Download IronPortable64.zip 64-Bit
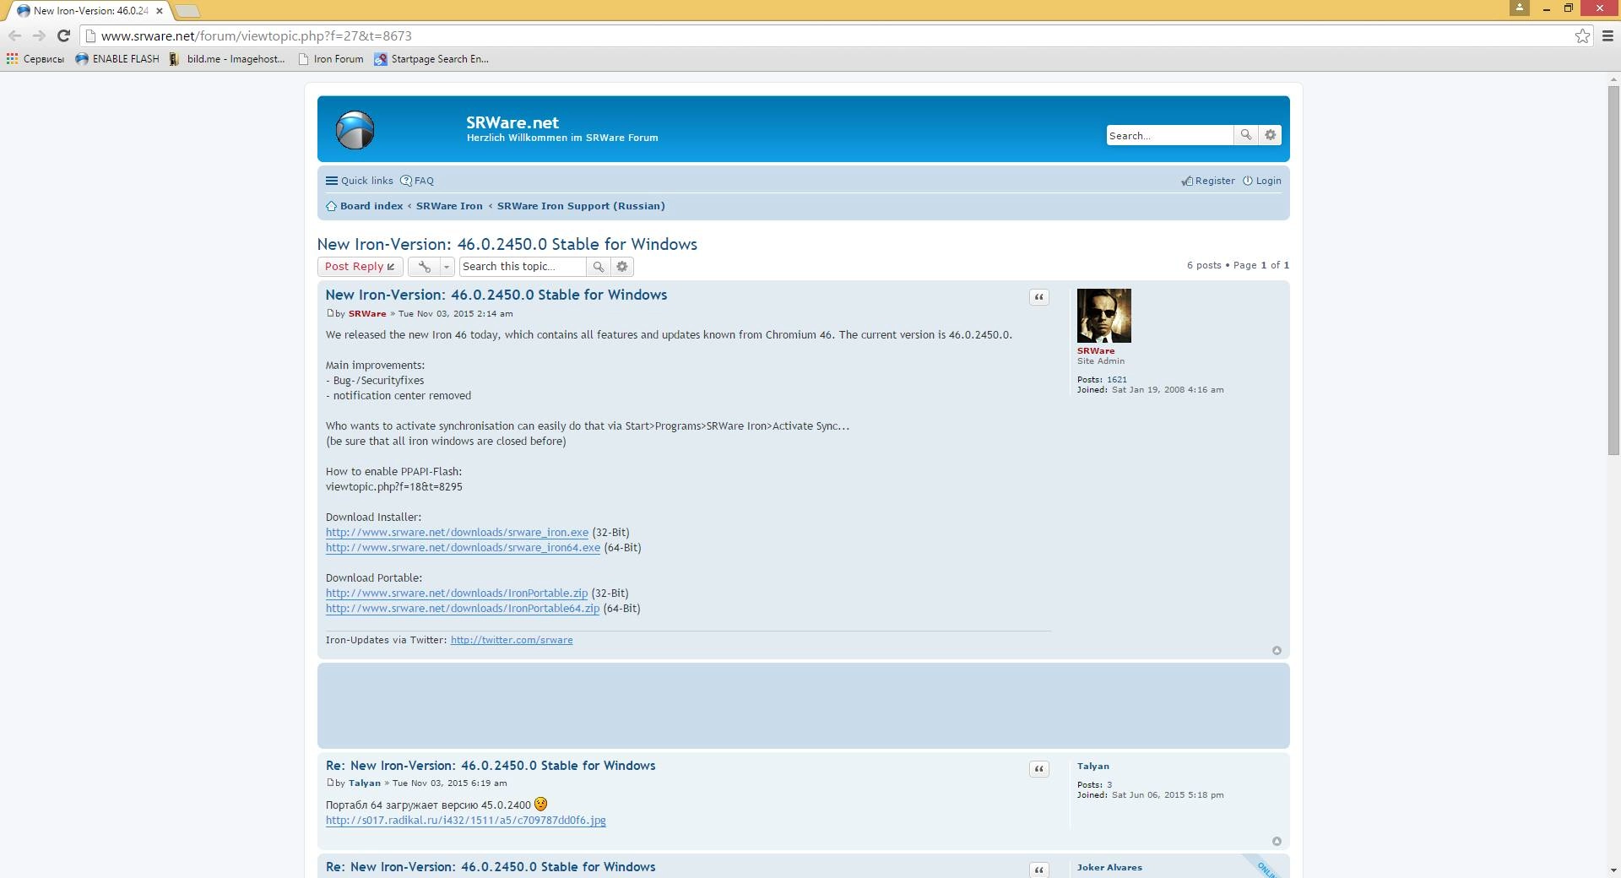Viewport: 1621px width, 878px height. click(463, 609)
